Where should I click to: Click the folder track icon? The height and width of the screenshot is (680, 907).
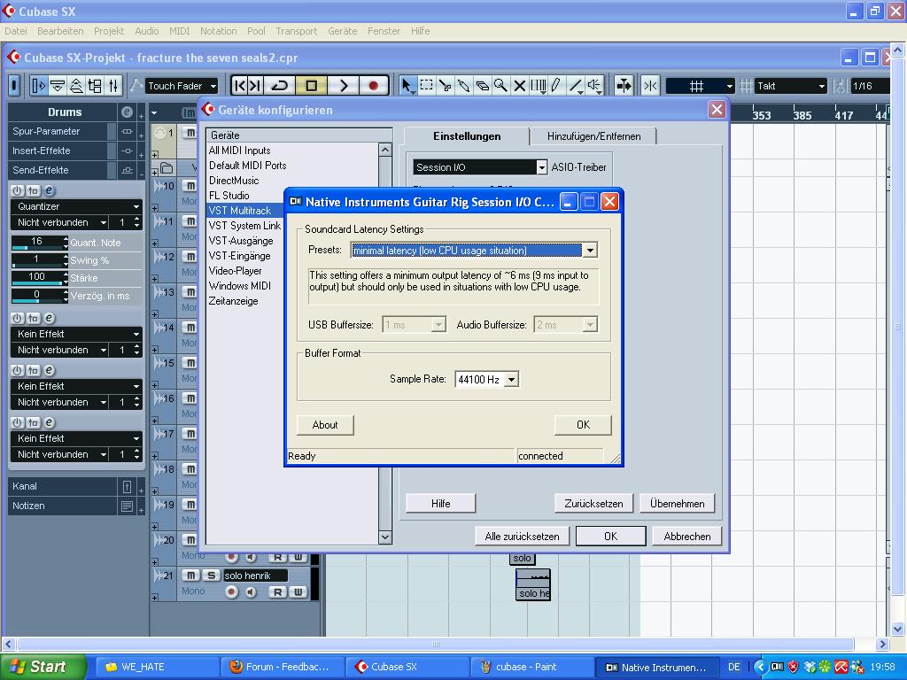click(x=167, y=168)
